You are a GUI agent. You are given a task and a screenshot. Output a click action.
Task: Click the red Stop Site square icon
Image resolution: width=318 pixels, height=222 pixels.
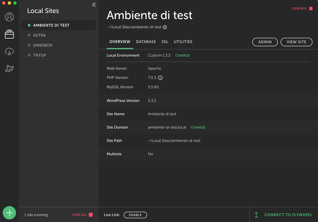tap(311, 8)
